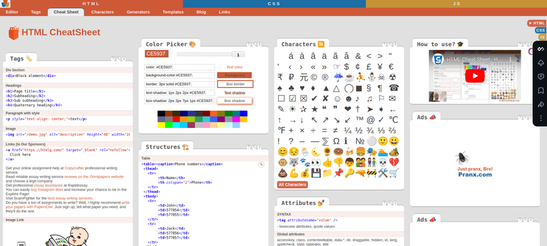Click the CSS badge on the right side
This screenshot has width=547, height=246.
540,30
